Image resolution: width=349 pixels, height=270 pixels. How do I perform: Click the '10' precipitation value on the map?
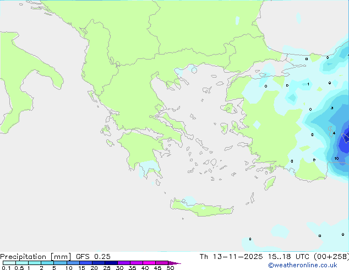click(x=336, y=158)
